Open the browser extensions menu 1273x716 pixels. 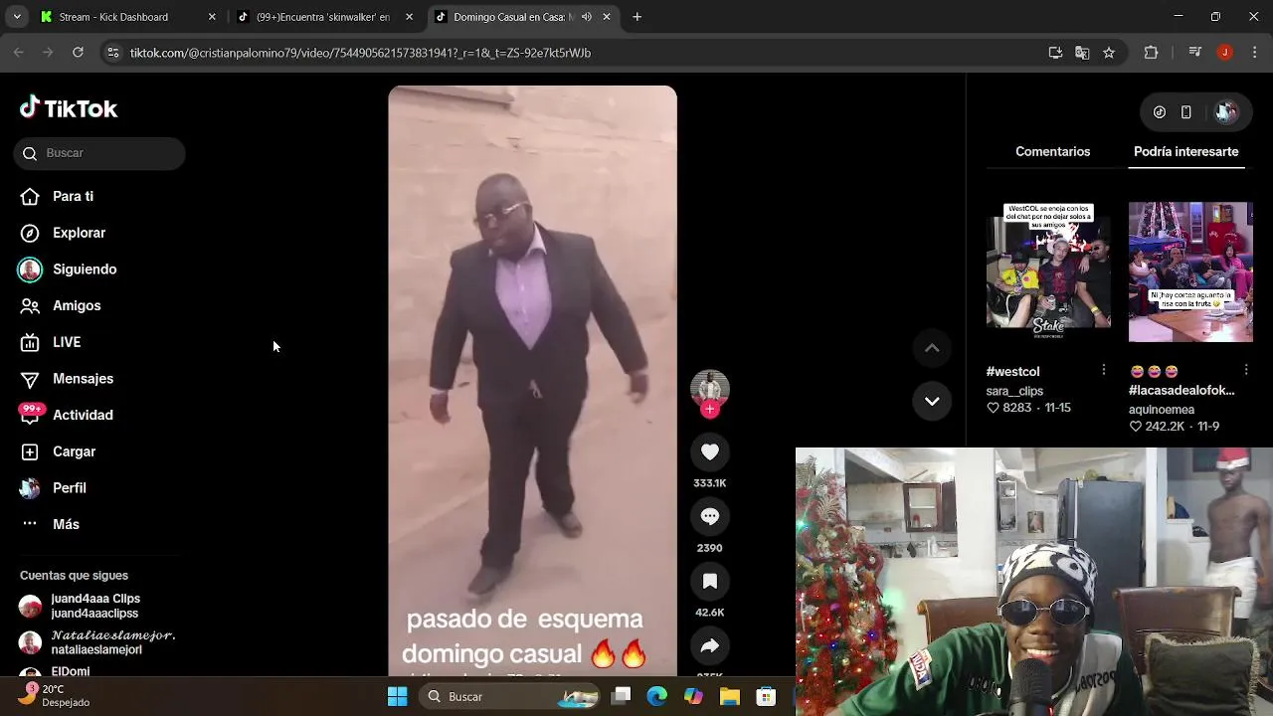coord(1151,53)
